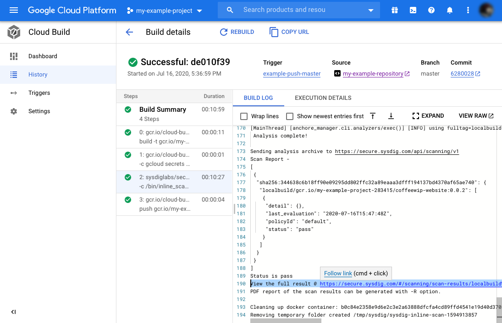Click the Search products and resources field
The image size is (502, 323).
pos(299,10)
